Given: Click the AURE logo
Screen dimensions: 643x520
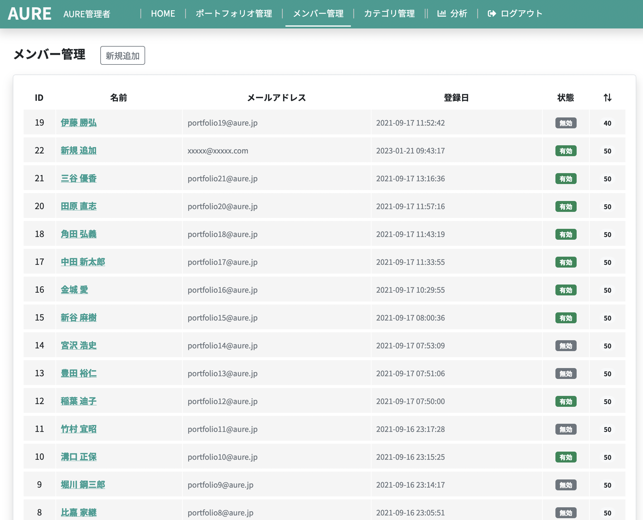Looking at the screenshot, I should click(29, 14).
